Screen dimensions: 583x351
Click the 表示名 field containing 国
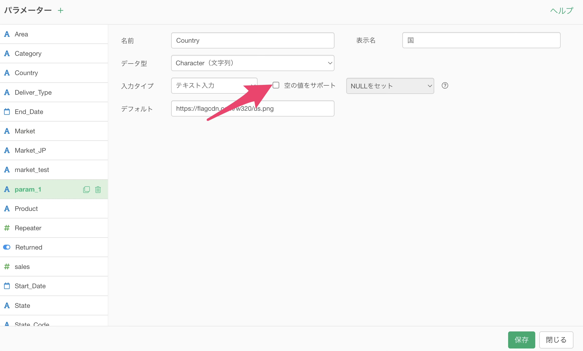pos(481,40)
